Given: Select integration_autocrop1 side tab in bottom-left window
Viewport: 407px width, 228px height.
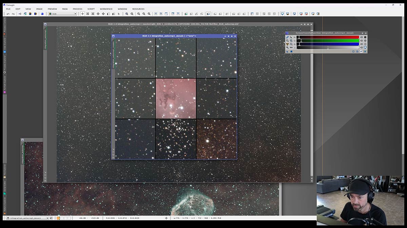Looking at the screenshot, I should click(x=23, y=154).
